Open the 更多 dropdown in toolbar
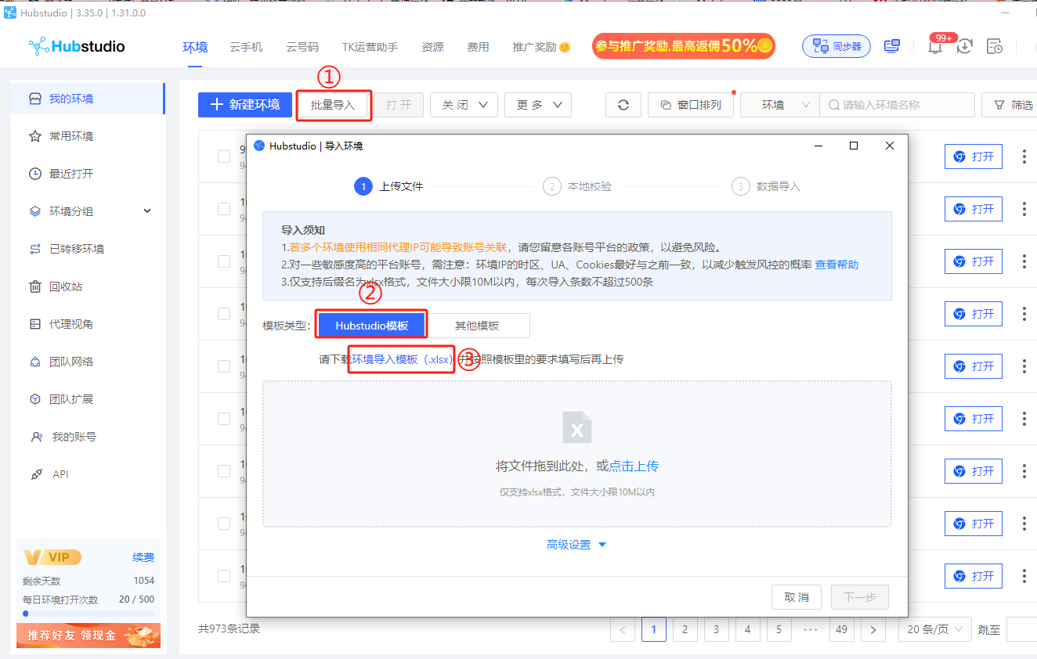Image resolution: width=1037 pixels, height=659 pixels. click(538, 105)
